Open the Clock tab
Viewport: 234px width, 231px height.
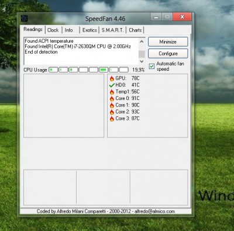coord(53,30)
